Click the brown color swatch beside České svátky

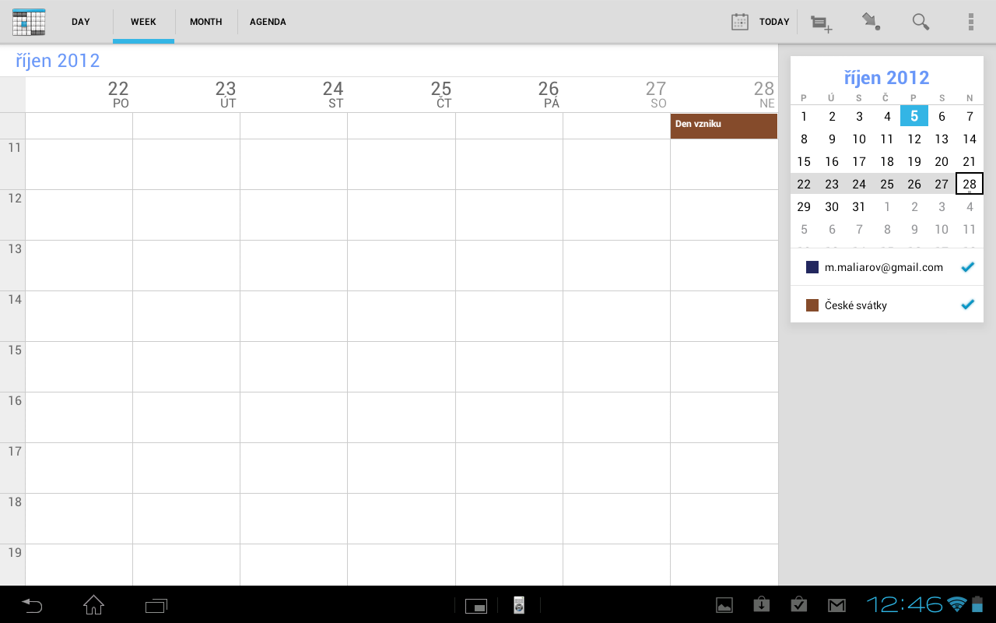[812, 304]
